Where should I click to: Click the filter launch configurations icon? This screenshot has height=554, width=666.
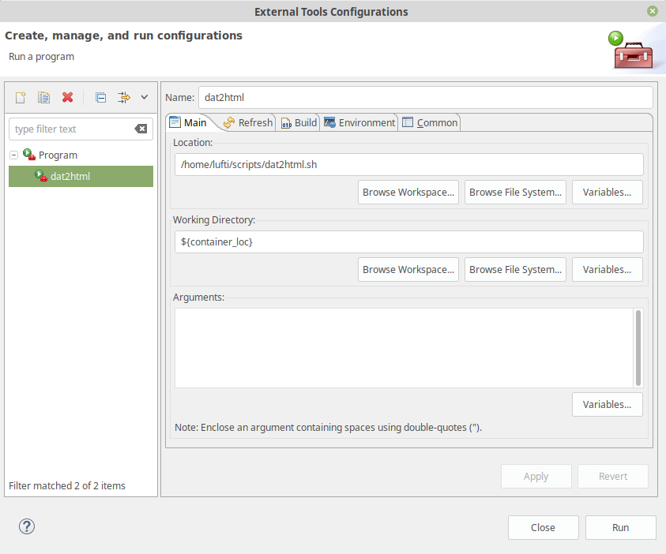point(124,97)
